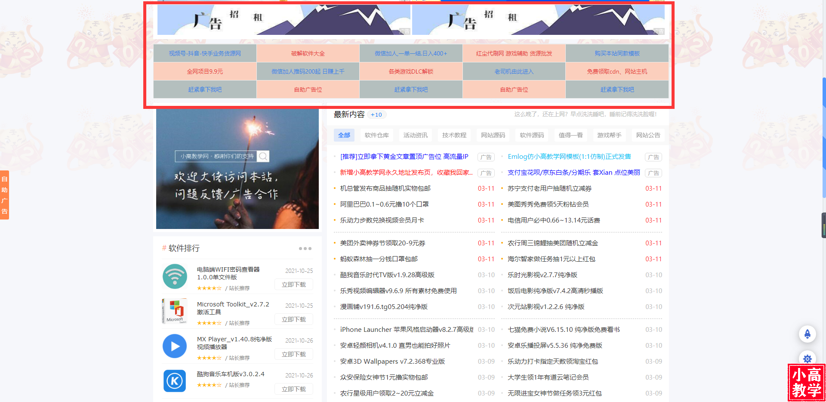Click the red 小高教学 logo seal

coord(807,382)
